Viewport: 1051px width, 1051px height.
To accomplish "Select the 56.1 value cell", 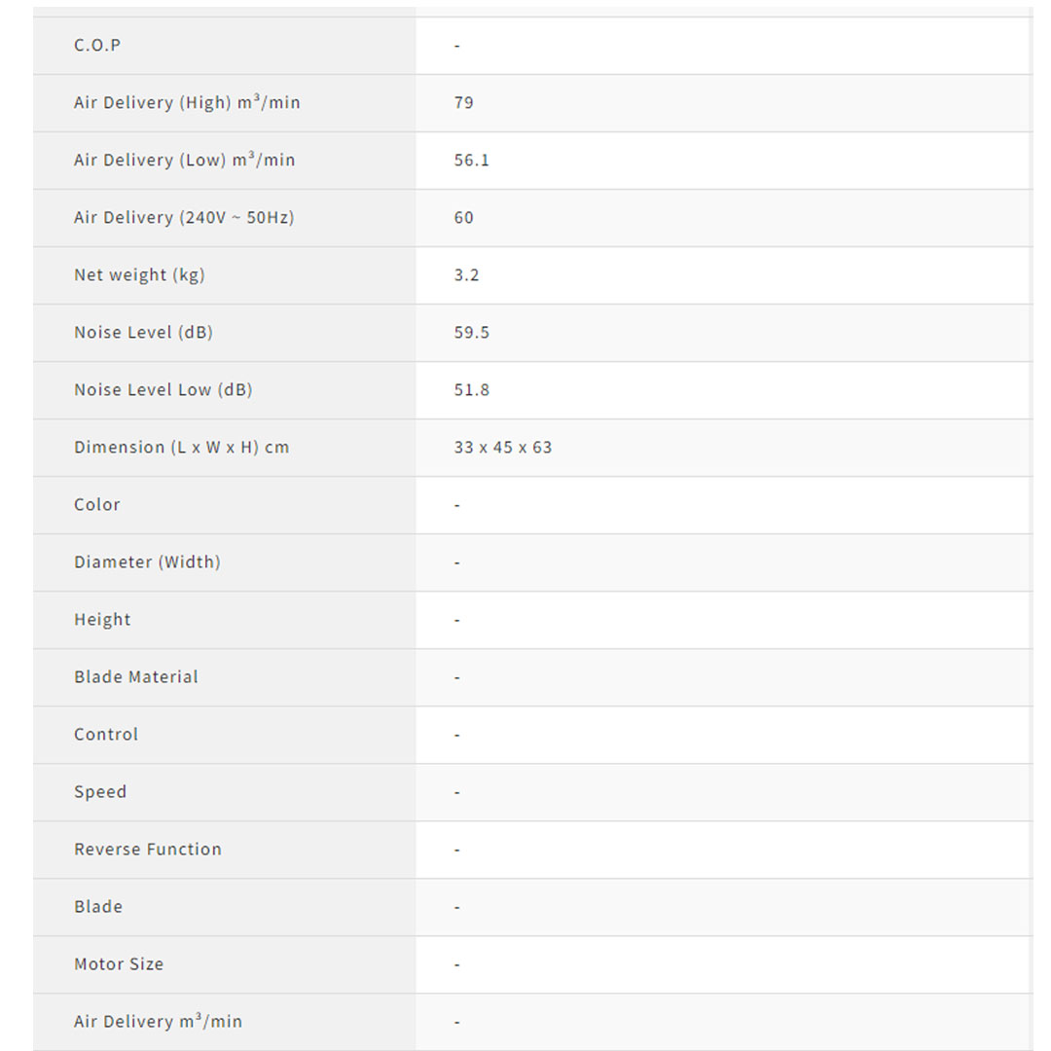I will pos(471,161).
